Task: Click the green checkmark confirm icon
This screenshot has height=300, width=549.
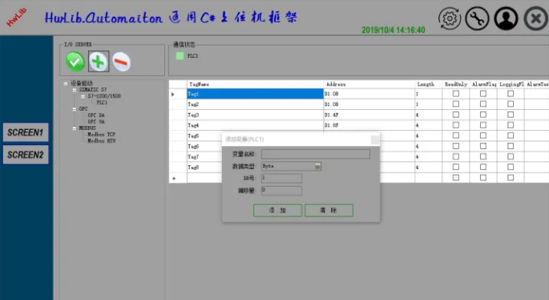Action: pyautogui.click(x=75, y=62)
